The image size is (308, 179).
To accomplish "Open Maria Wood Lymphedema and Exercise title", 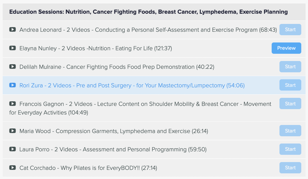I will coord(114,131).
